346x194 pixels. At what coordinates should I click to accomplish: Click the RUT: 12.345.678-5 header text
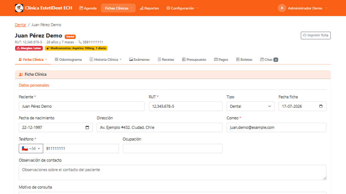pos(28,42)
